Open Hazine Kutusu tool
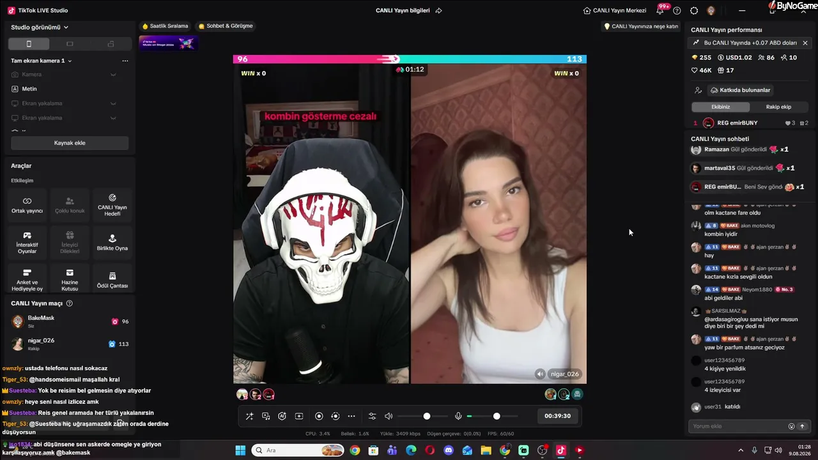 tap(70, 279)
